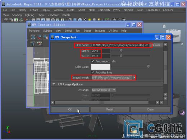187x140 pixels.
Task: Click the File name input field
Action: click(120, 45)
